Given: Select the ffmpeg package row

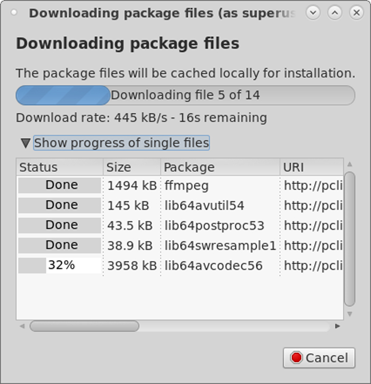Looking at the screenshot, I should (x=180, y=185).
